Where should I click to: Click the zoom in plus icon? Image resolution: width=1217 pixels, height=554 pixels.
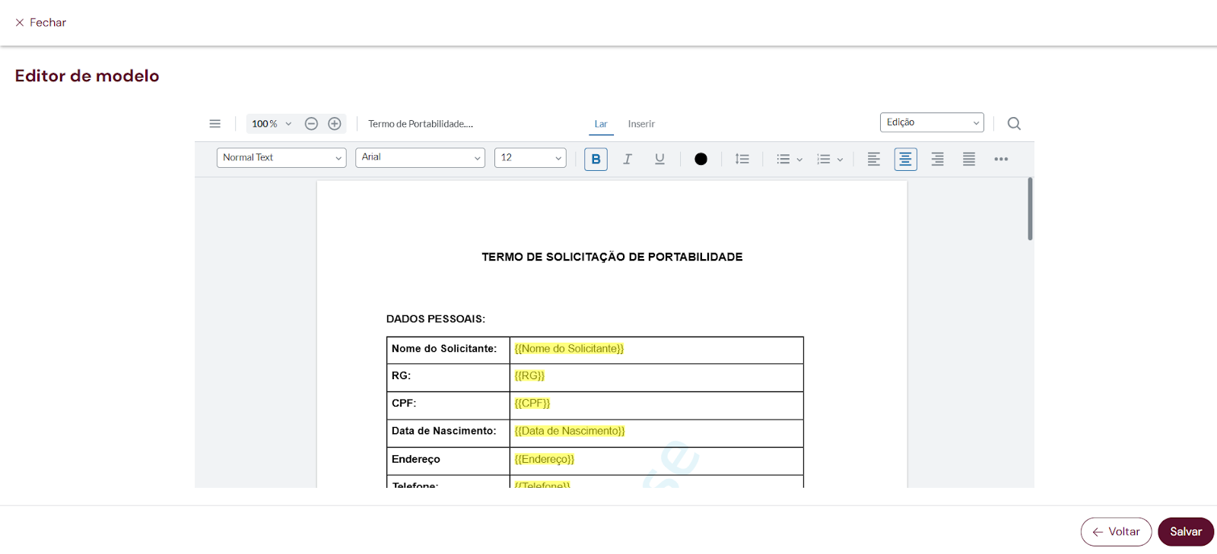click(x=335, y=124)
